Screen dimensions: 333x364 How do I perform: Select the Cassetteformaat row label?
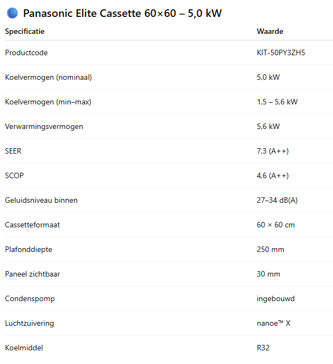pyautogui.click(x=32, y=225)
